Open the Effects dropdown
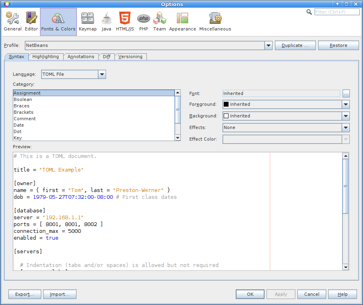The width and height of the screenshot is (363, 305). [346, 128]
